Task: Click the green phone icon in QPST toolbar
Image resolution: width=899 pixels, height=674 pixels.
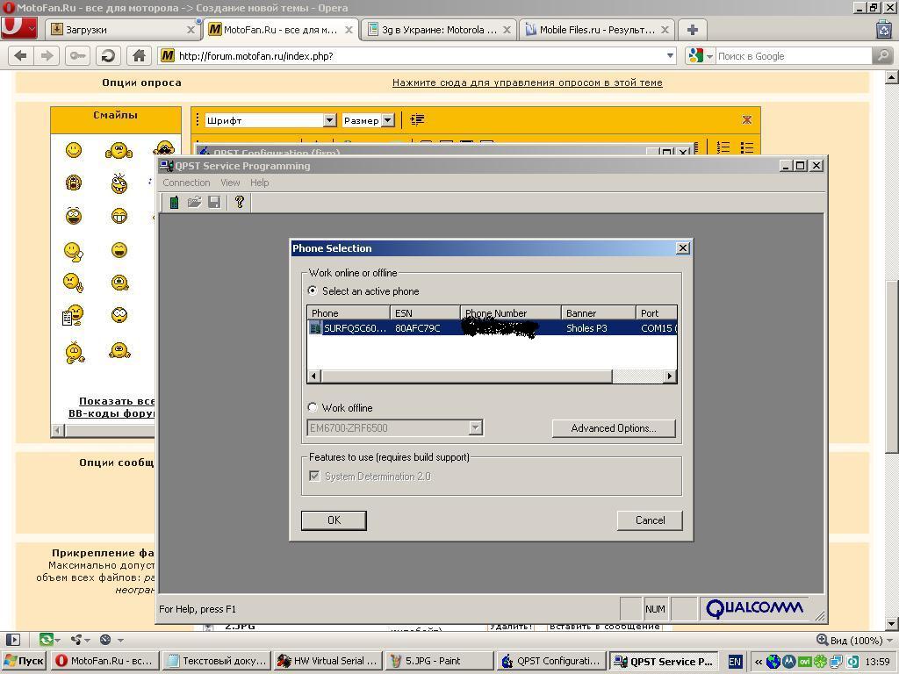Action: pos(175,202)
